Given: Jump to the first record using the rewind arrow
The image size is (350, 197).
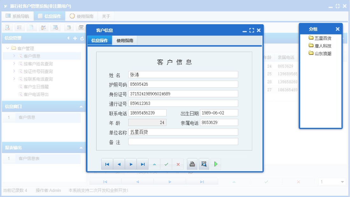Looking at the screenshot, I should coord(107,164).
